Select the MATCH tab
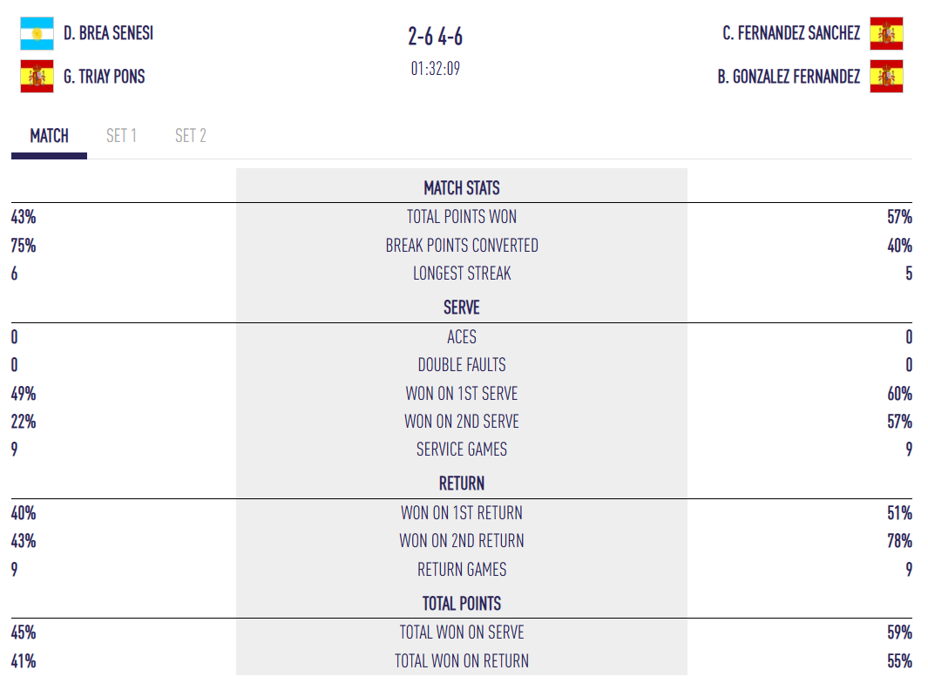 49,136
